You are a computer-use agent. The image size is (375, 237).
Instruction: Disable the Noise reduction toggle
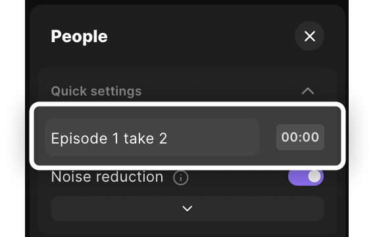click(x=306, y=177)
